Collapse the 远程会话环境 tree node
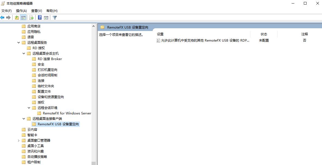The image size is (322, 165). tap(29, 108)
